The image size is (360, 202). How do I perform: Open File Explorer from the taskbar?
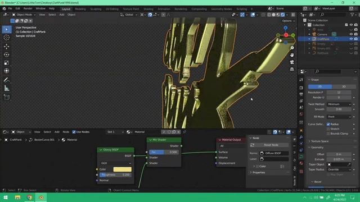tap(17, 197)
